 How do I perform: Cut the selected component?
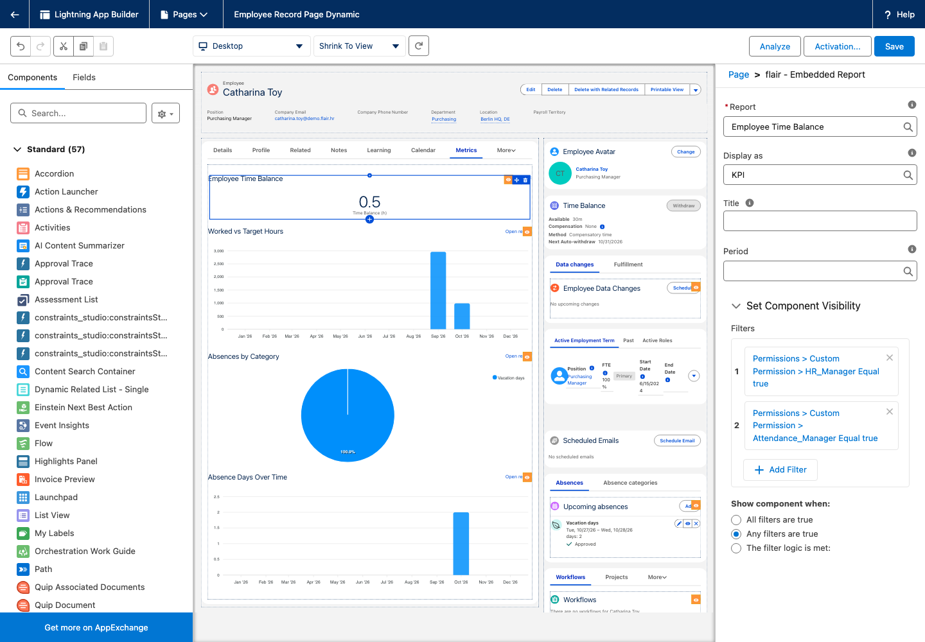[63, 46]
